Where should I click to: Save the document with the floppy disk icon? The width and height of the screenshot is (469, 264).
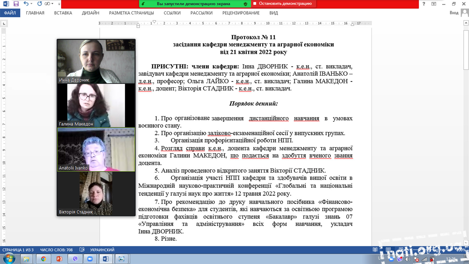(16, 4)
